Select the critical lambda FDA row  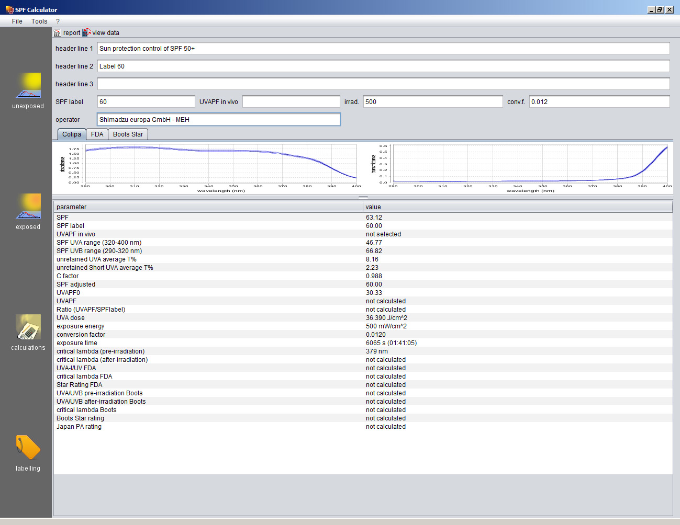(x=363, y=376)
